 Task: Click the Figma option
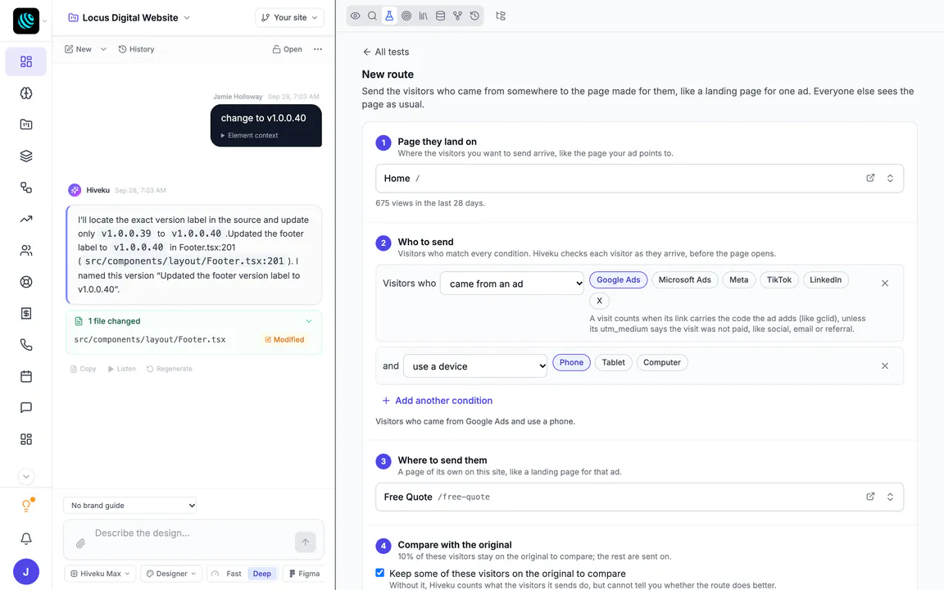(304, 574)
